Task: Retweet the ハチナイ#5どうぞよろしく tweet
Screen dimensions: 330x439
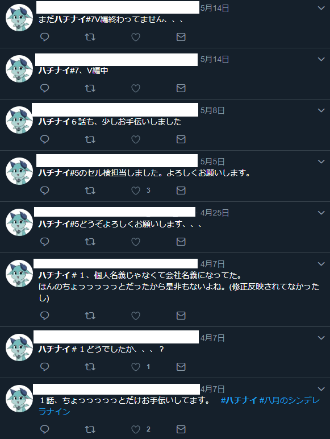Action: pos(90,242)
